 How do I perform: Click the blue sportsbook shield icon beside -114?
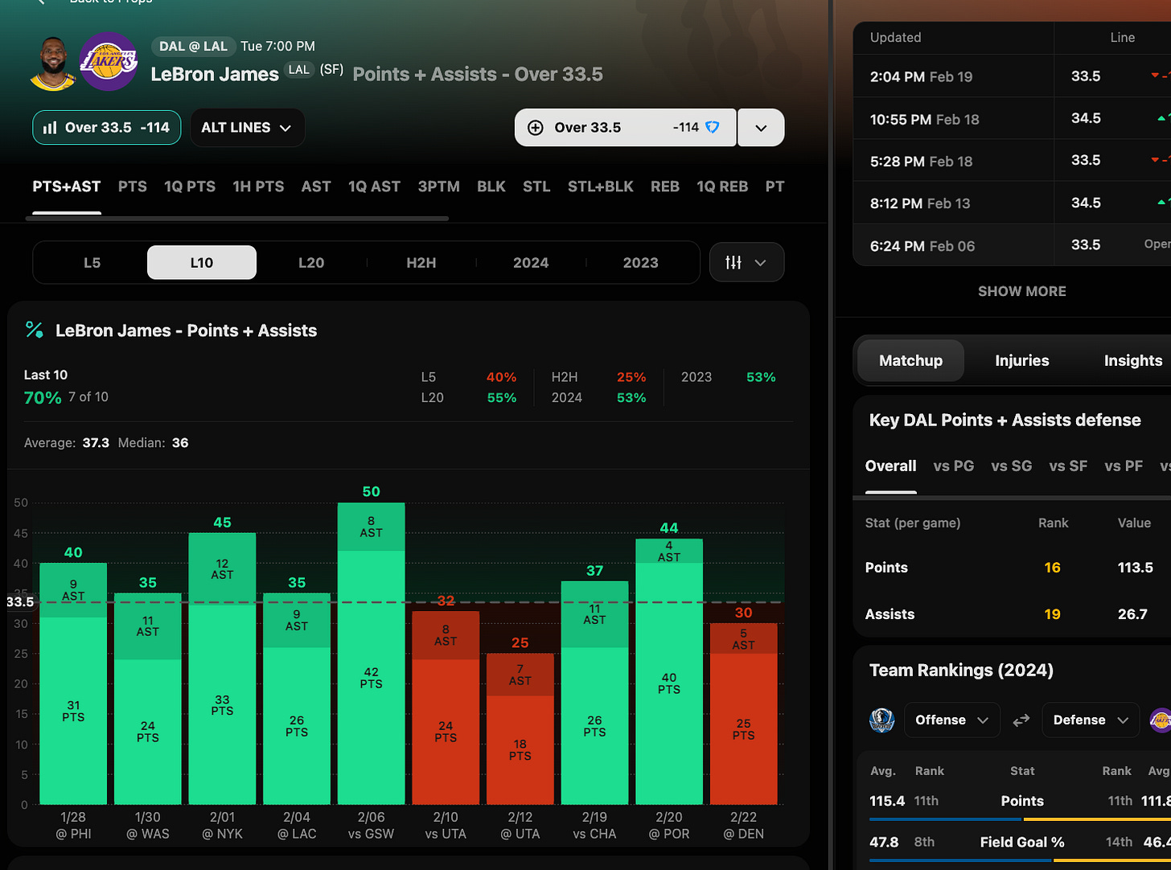712,127
